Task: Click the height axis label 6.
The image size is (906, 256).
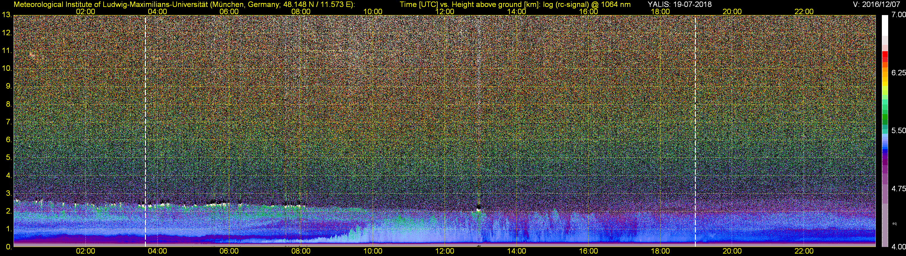Action: click(x=9, y=139)
